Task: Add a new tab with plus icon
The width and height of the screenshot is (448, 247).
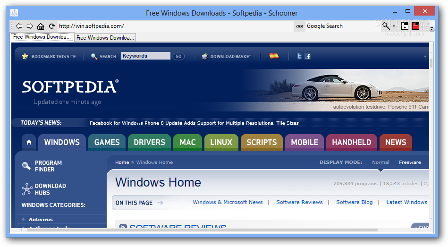Action: (405, 26)
